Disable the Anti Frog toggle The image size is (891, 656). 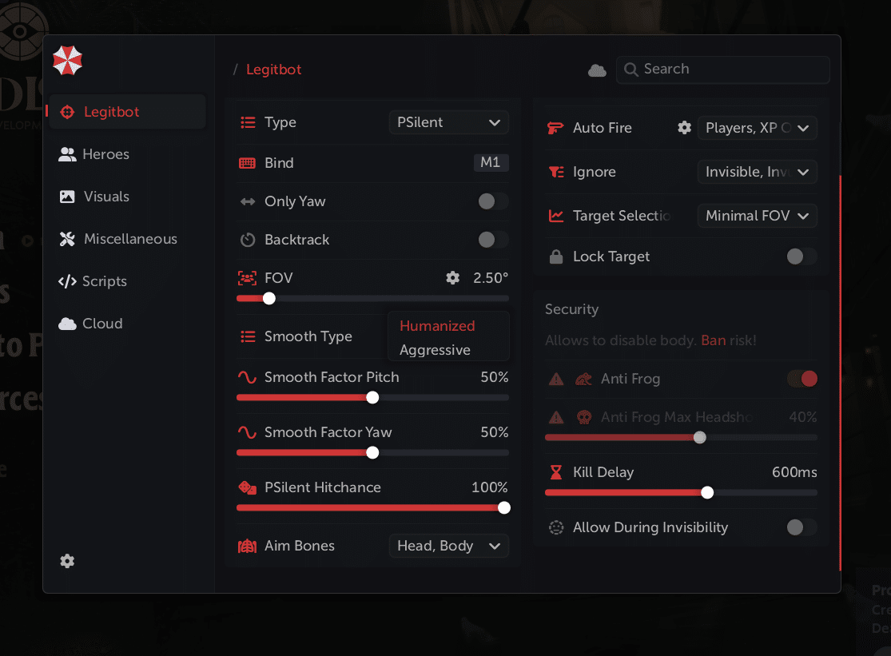(802, 379)
